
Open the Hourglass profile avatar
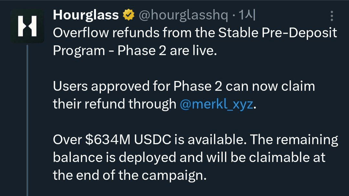27,26
